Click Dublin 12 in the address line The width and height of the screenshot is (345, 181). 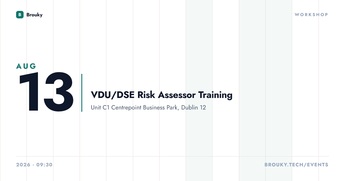pos(193,108)
